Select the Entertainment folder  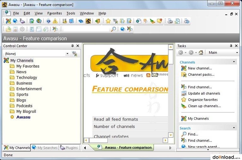pos(29,89)
